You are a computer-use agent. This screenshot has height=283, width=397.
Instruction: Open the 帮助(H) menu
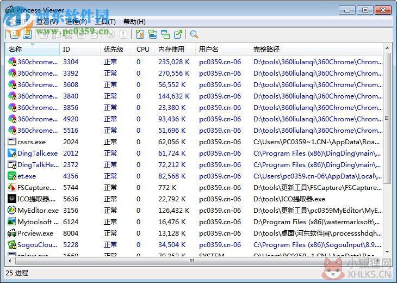pos(134,22)
